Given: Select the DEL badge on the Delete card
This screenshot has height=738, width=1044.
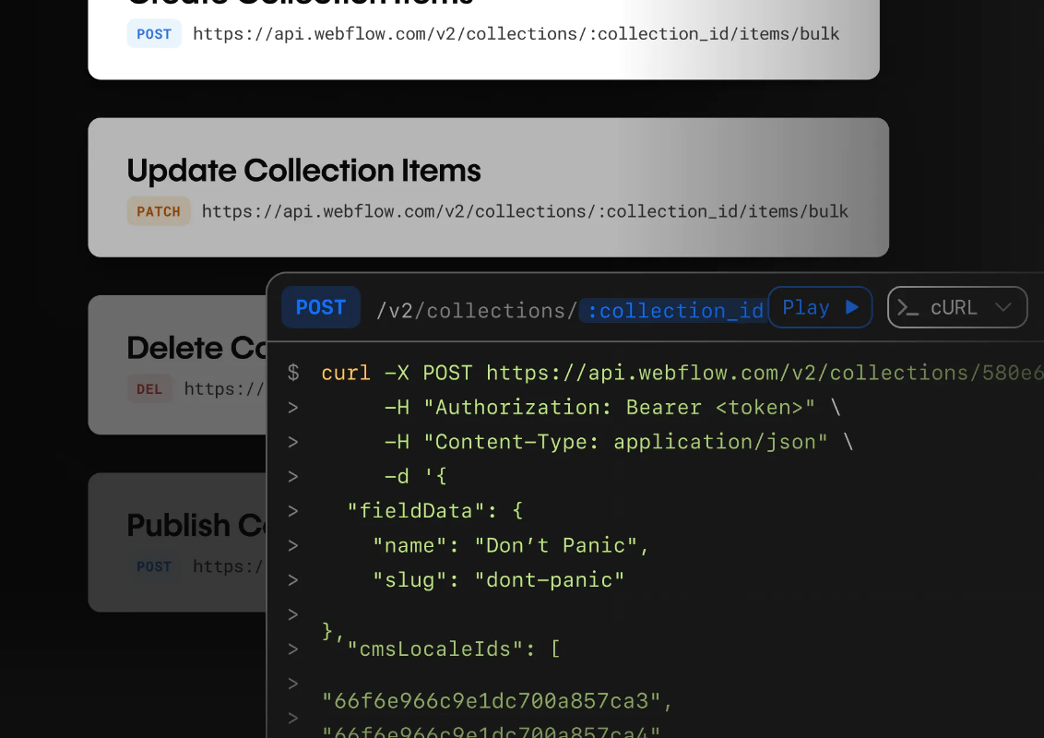Looking at the screenshot, I should pyautogui.click(x=149, y=388).
